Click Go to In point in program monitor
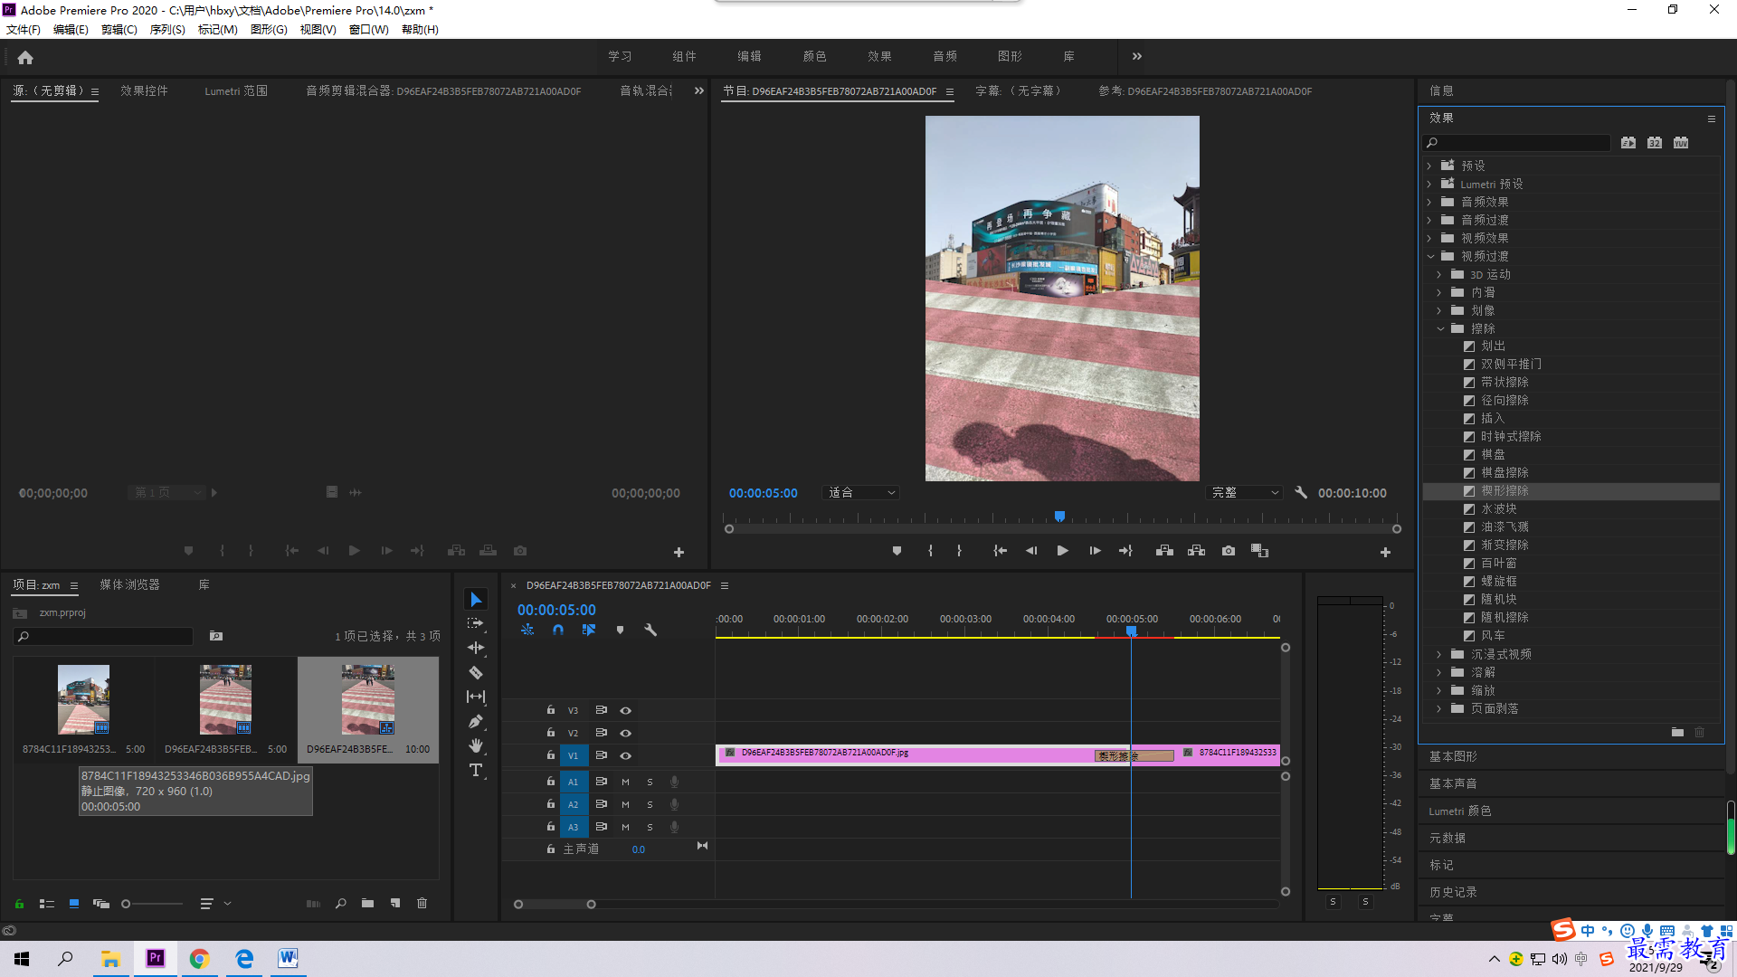Viewport: 1737px width, 977px height. pyautogui.click(x=1000, y=551)
